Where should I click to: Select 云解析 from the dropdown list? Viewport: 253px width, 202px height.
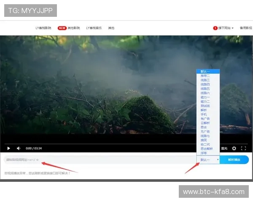pos(205,123)
